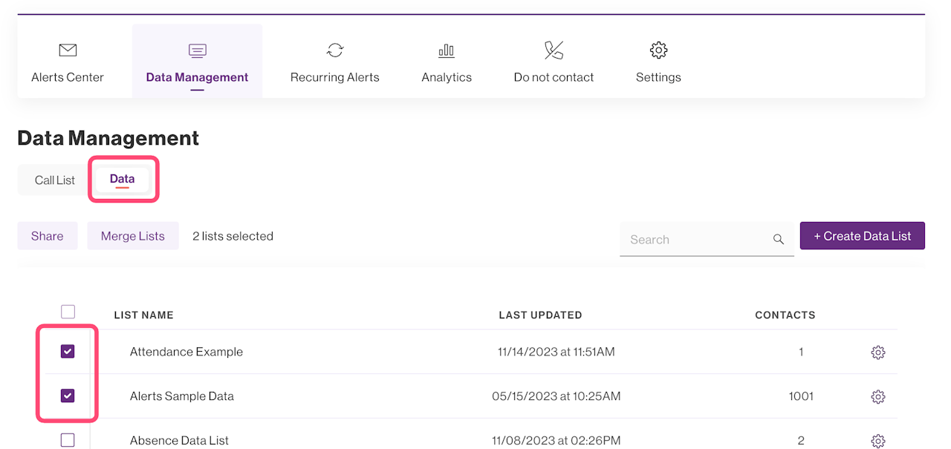Uncheck the Attendance Example checkbox

pos(68,352)
